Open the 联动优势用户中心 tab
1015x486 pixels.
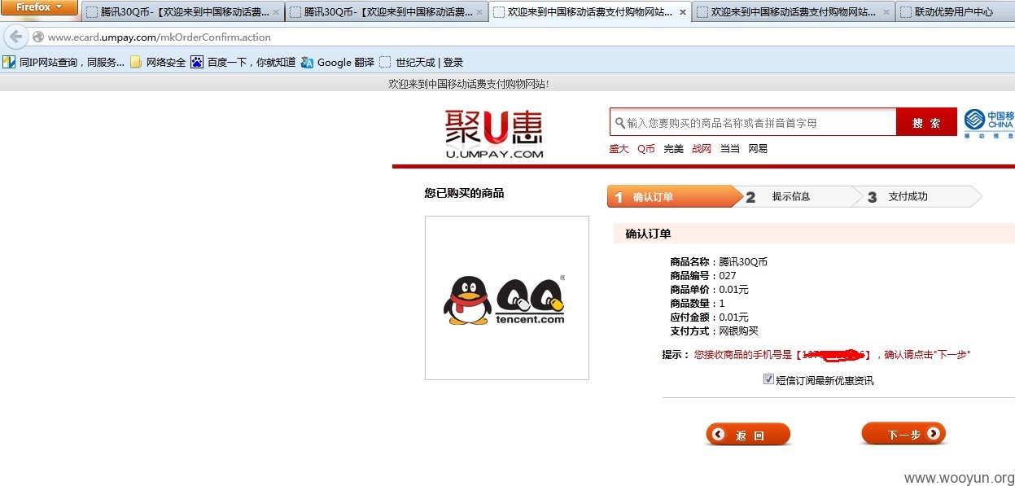[955, 12]
